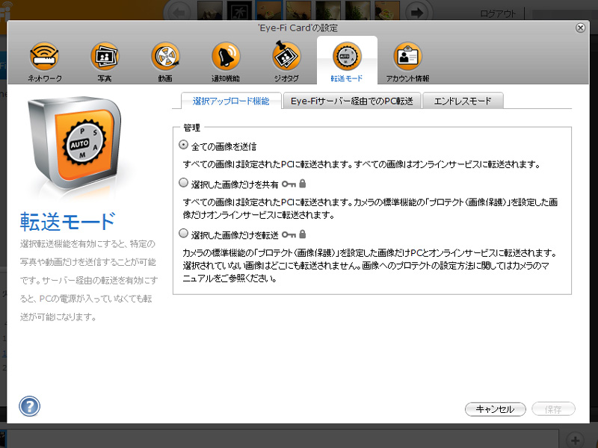Open the 動画 (Videos) settings icon
Viewport: 598px width, 448px height.
(165, 58)
